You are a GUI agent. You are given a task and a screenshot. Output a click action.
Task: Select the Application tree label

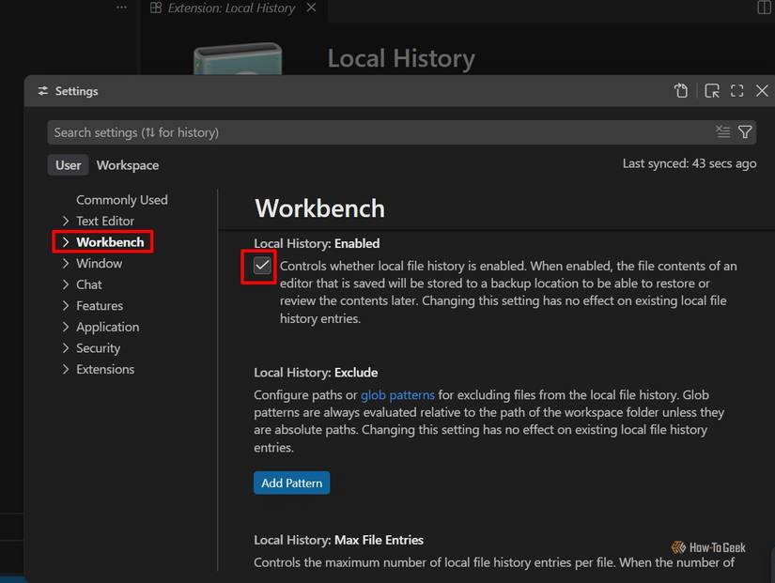pos(108,327)
